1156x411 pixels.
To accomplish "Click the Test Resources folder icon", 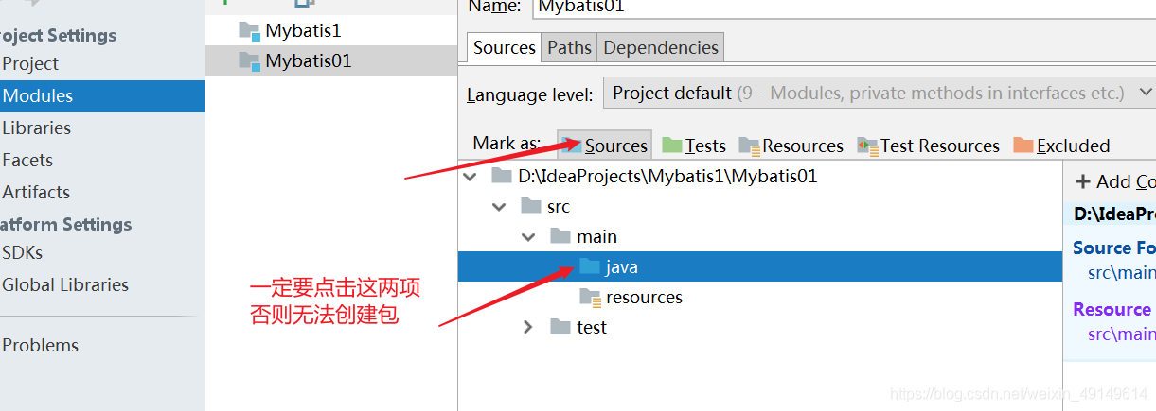I will (x=867, y=146).
